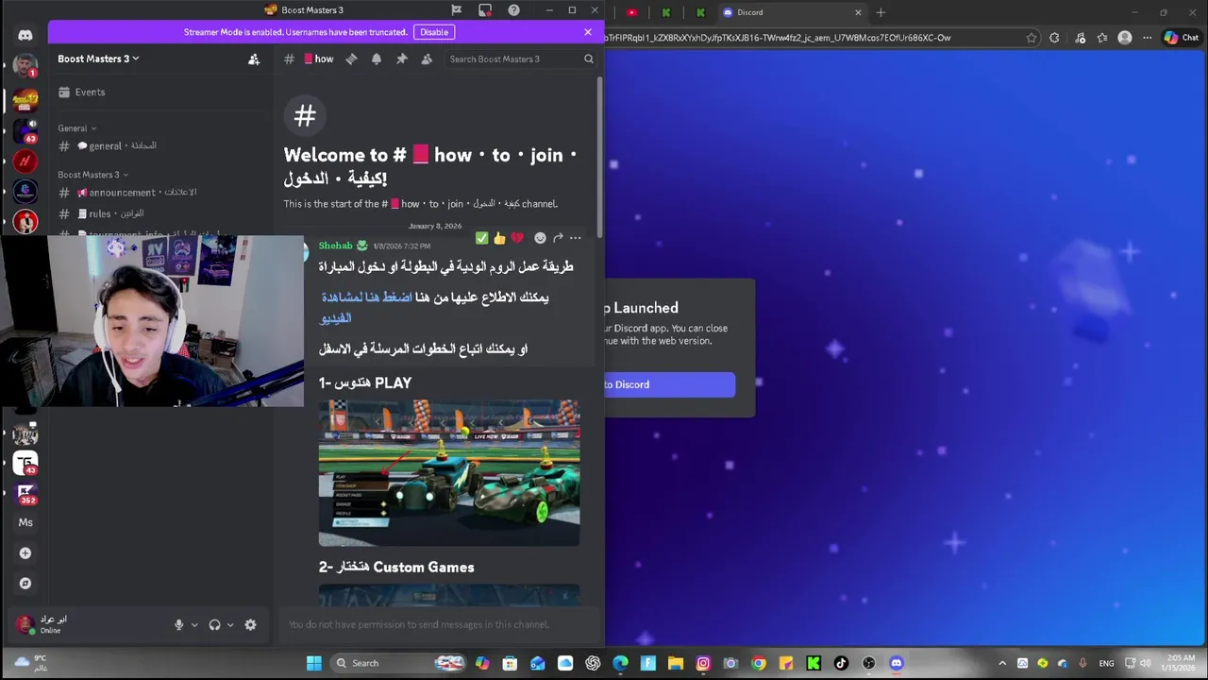Open the Threads icon in channel header
This screenshot has width=1208, height=680.
point(351,59)
